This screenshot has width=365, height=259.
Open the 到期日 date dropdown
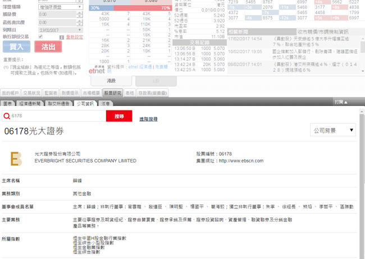coord(61,30)
